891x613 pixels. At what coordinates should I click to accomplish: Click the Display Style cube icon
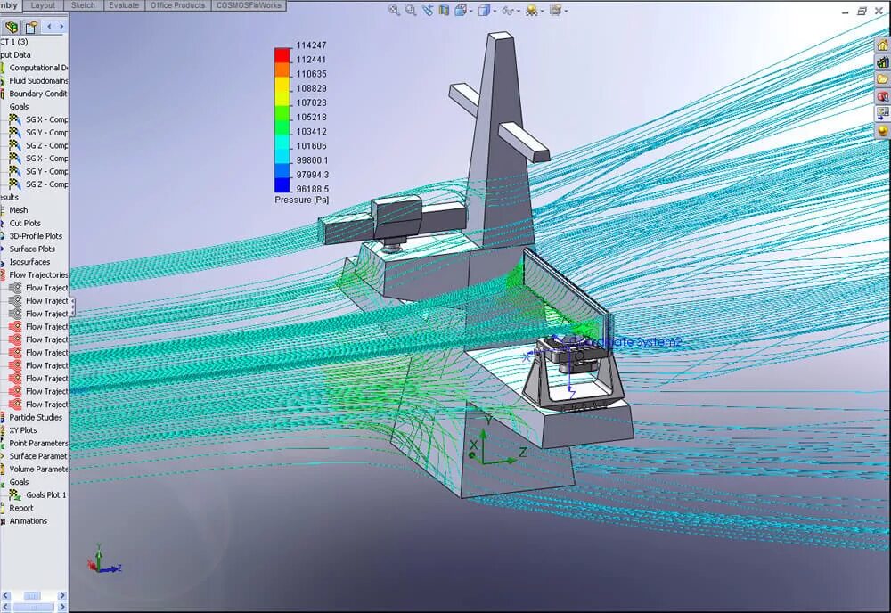[484, 10]
